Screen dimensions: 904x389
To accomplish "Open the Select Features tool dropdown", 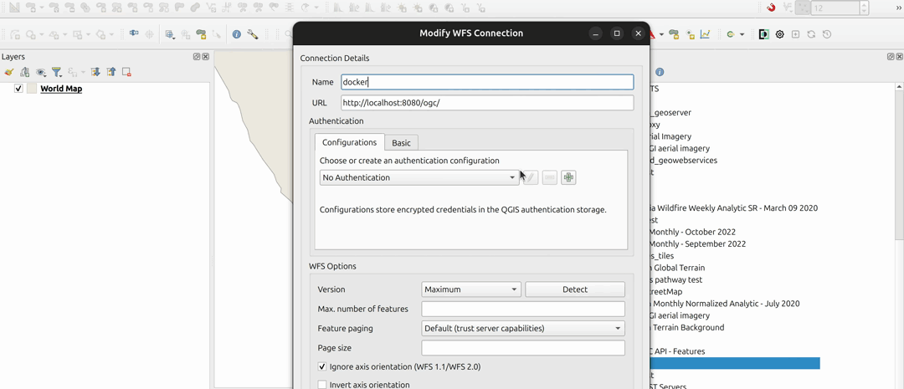I will 170,34.
